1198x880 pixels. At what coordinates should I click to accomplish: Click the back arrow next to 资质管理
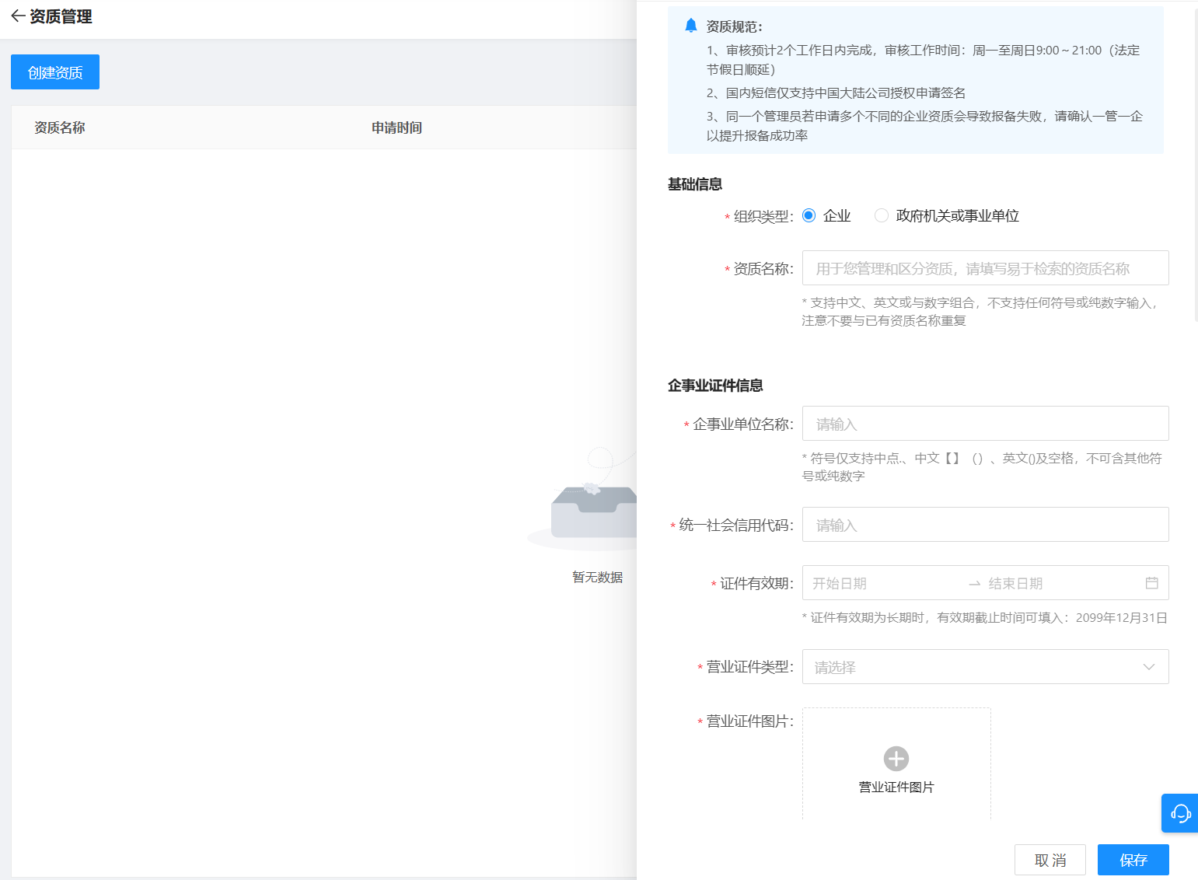[18, 16]
